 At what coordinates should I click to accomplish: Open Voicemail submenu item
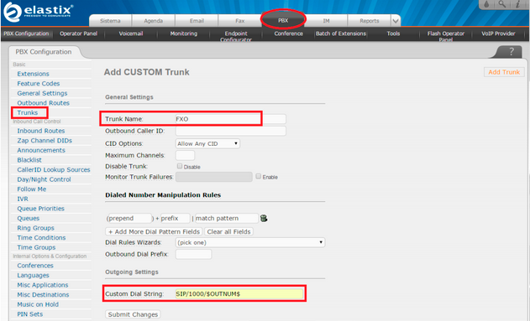131,34
